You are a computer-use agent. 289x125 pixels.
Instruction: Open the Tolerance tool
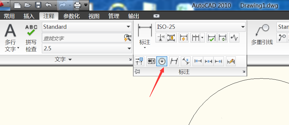[151, 61]
